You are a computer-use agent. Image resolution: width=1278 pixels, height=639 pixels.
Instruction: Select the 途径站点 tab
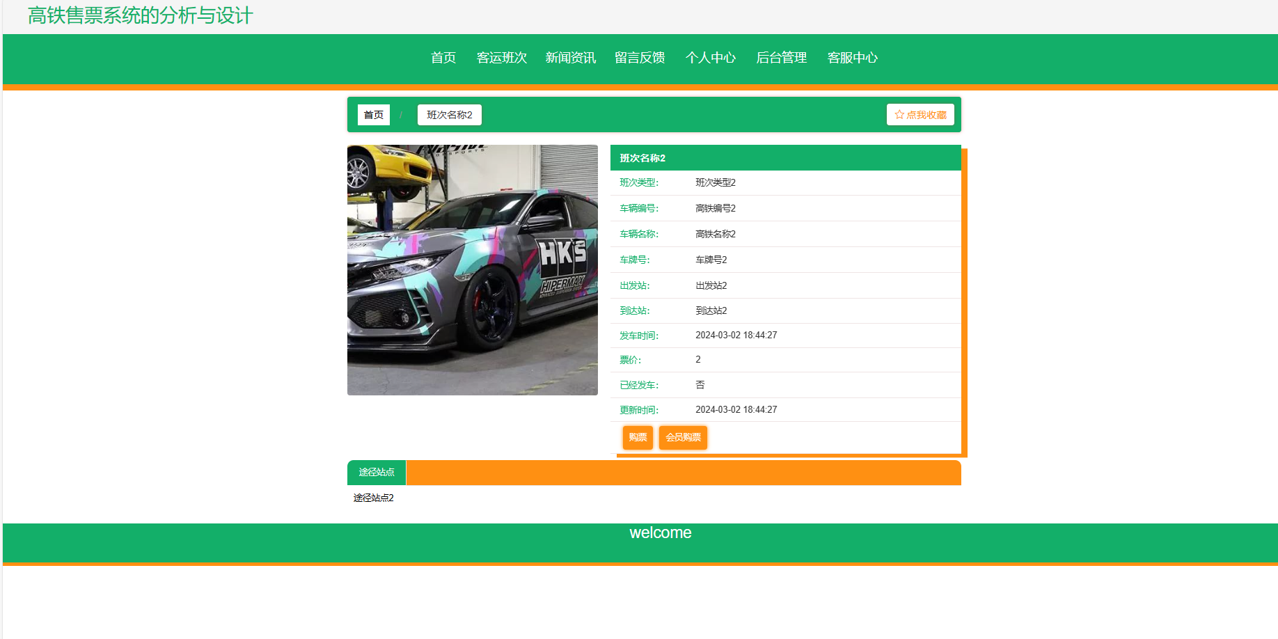coord(377,472)
